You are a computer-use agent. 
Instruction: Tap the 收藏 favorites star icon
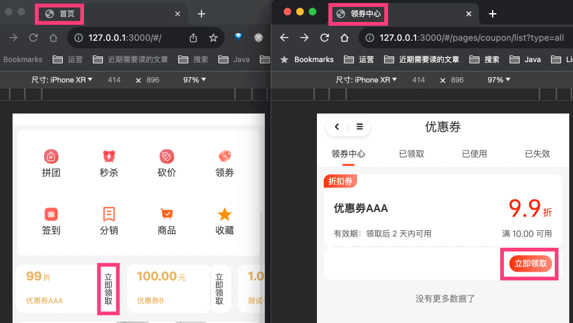tap(224, 214)
